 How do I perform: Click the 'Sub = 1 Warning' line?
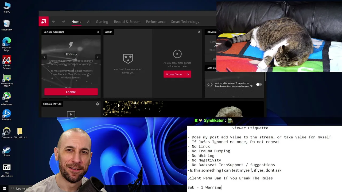pyautogui.click(x=204, y=187)
